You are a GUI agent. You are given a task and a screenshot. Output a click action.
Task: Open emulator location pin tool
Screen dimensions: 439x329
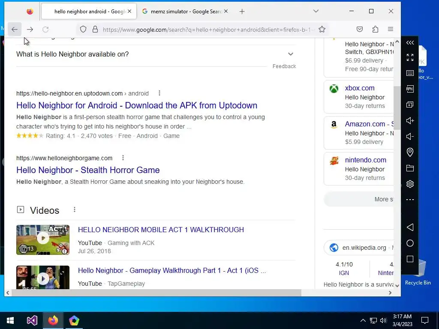click(410, 152)
